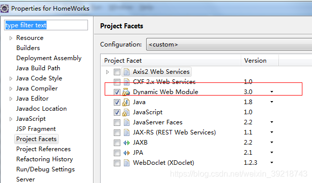312x183 pixels.
Task: Click the Properties window Eclipse icon
Action: pyautogui.click(x=5, y=9)
